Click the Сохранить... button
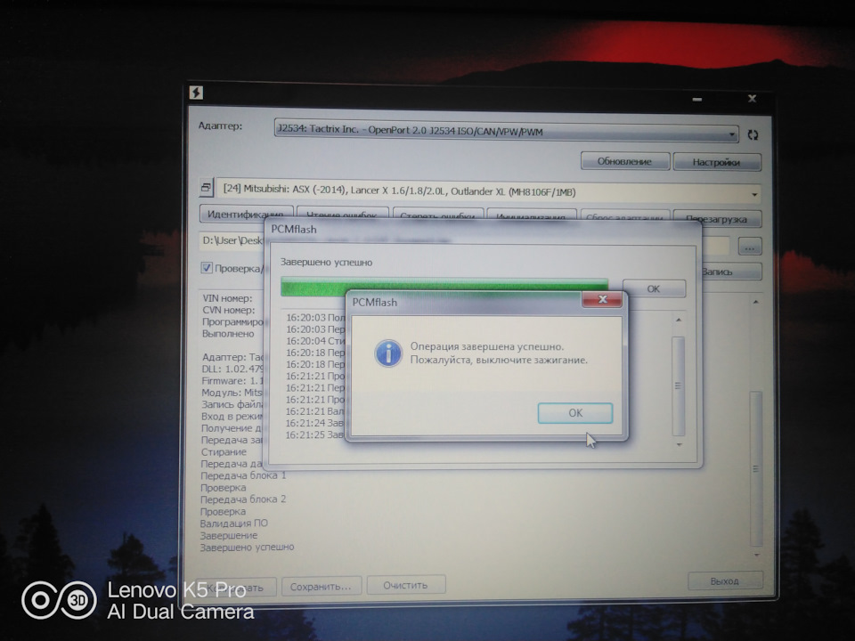 [321, 587]
